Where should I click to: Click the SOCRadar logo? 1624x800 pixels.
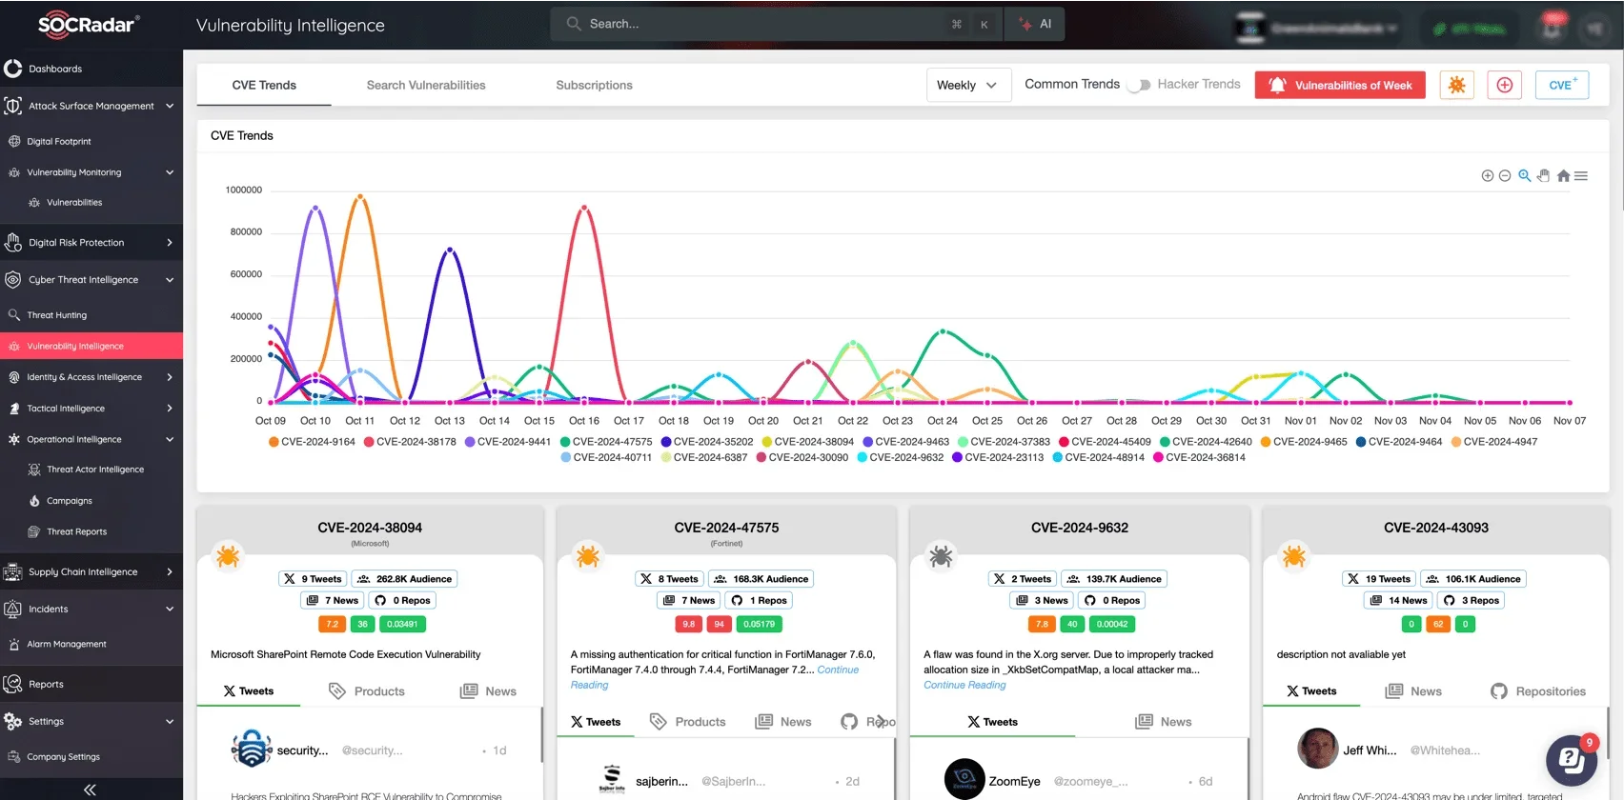coord(89,25)
